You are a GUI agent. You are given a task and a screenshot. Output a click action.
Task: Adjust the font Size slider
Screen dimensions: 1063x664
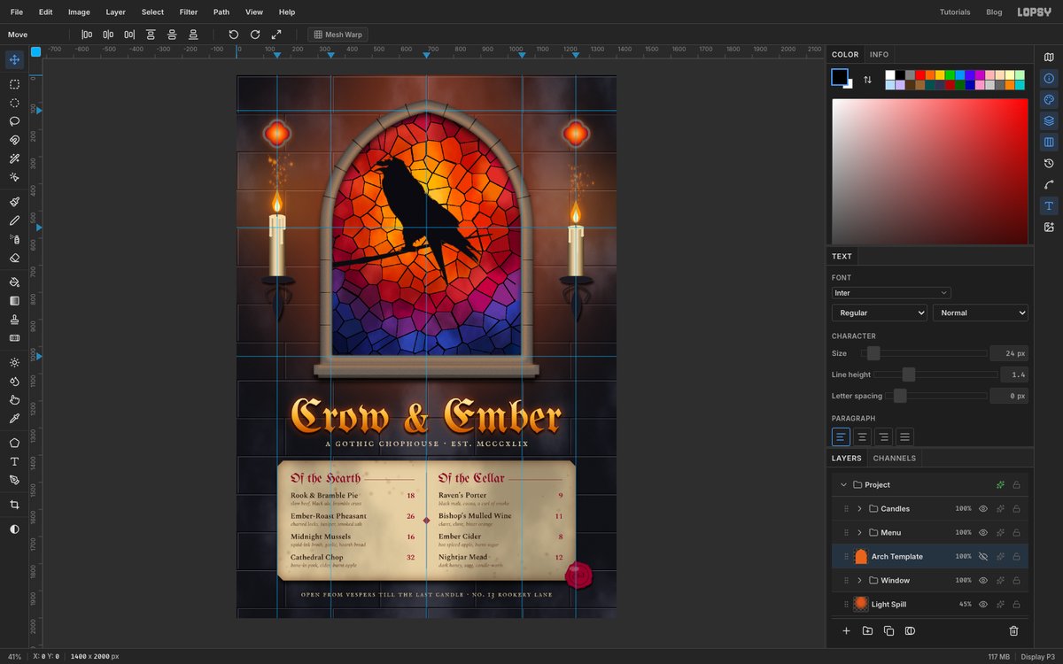924,353
